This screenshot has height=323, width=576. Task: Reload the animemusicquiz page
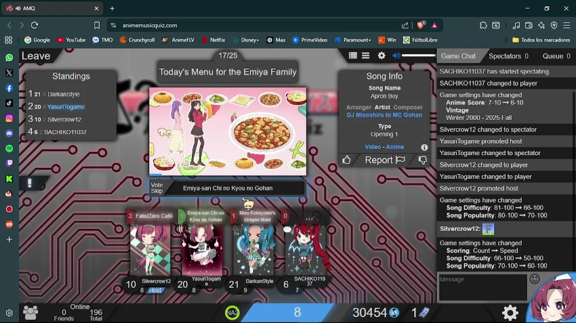point(35,25)
